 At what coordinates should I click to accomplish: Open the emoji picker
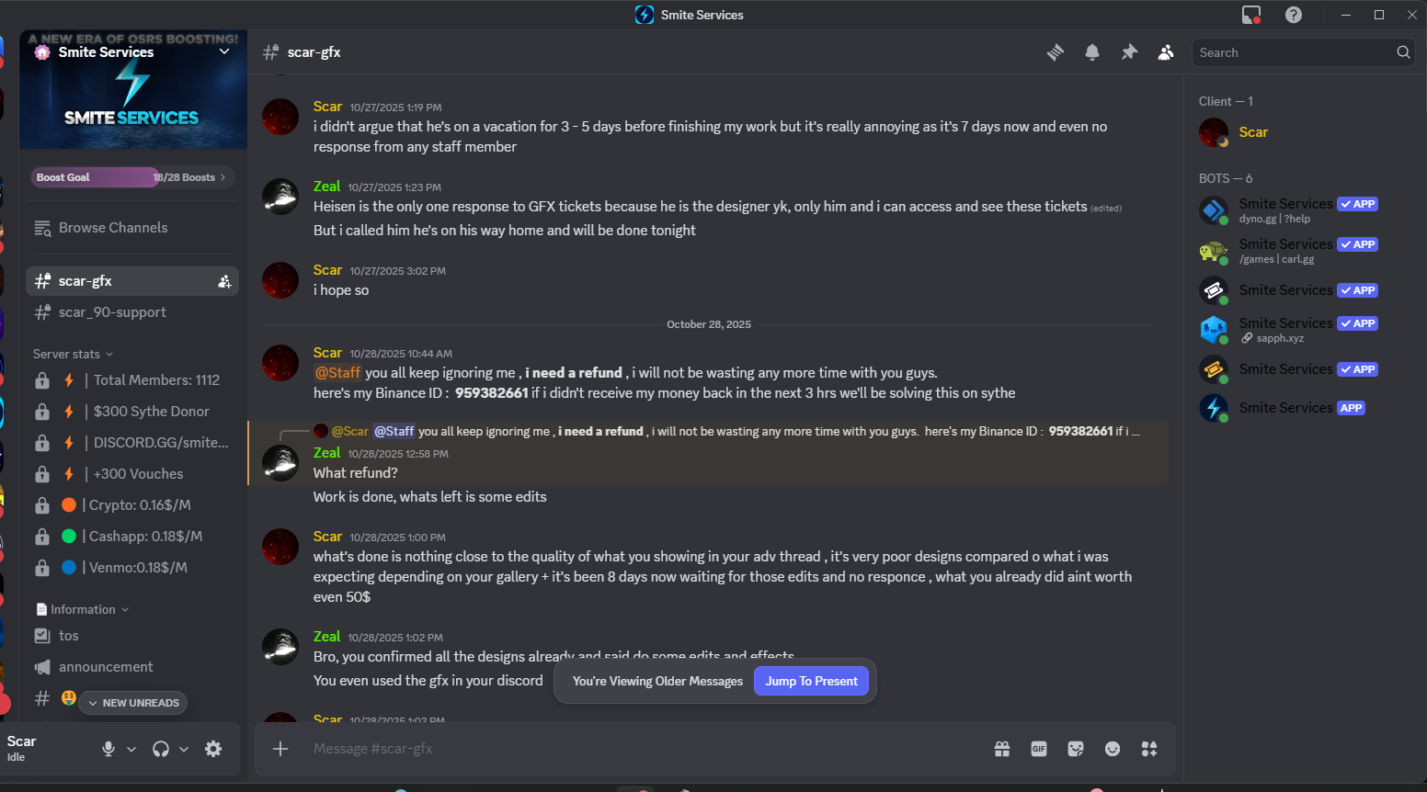coord(1113,749)
